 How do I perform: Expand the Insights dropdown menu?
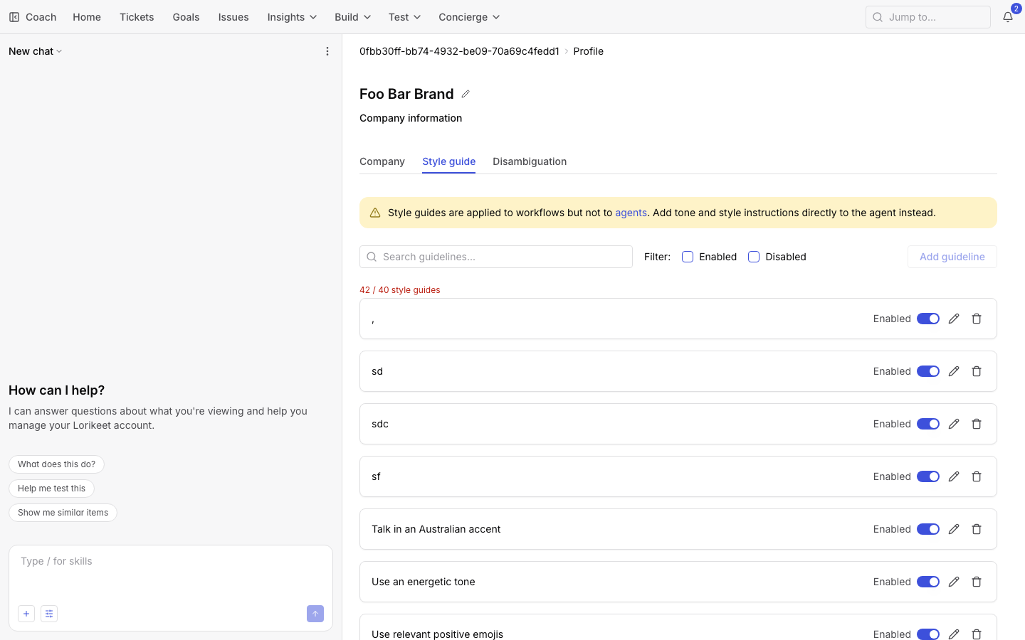[292, 17]
